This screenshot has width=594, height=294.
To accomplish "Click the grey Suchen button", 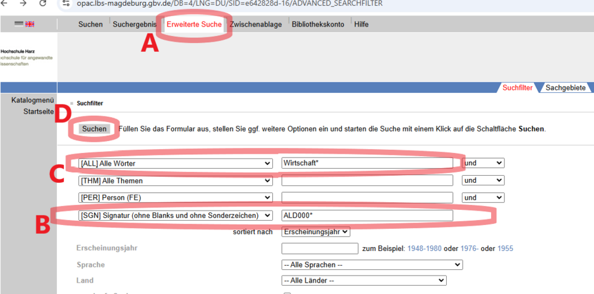I will (95, 129).
